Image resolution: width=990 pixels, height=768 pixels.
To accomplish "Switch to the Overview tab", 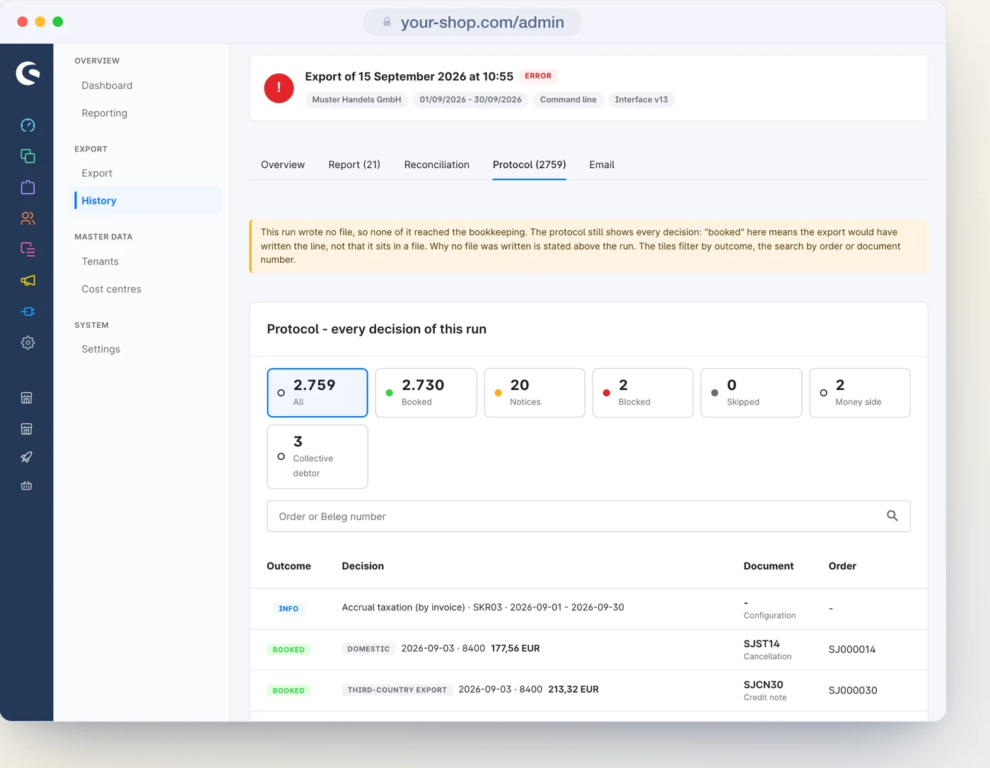I will 283,165.
